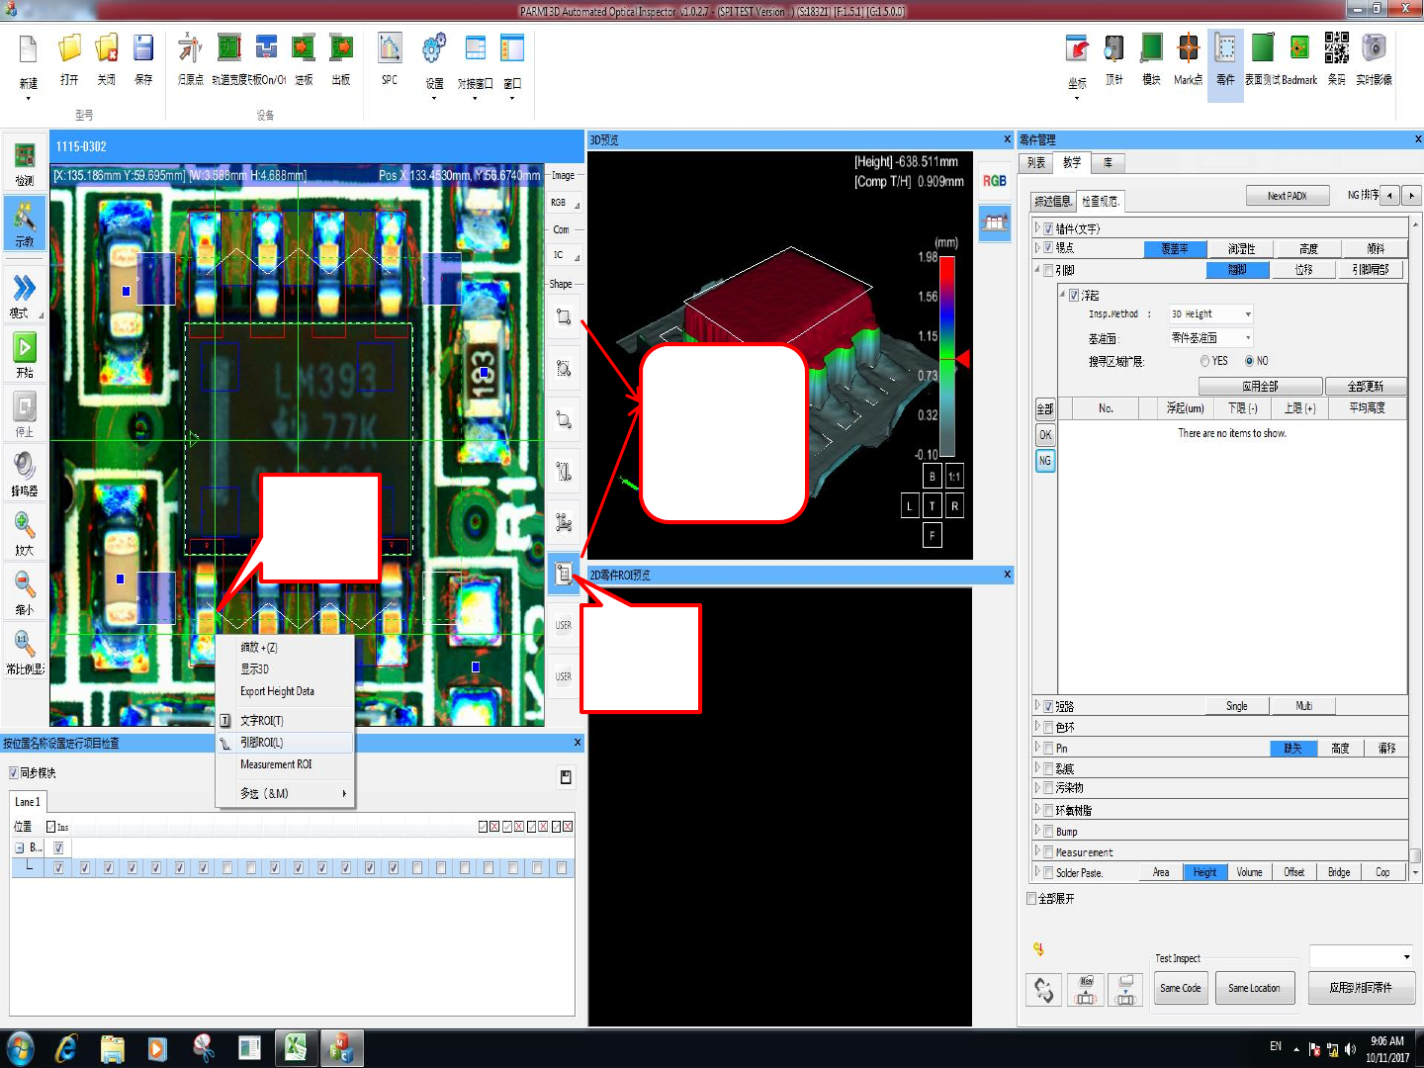Click the Next PADX button
The width and height of the screenshot is (1424, 1068).
click(x=1287, y=196)
